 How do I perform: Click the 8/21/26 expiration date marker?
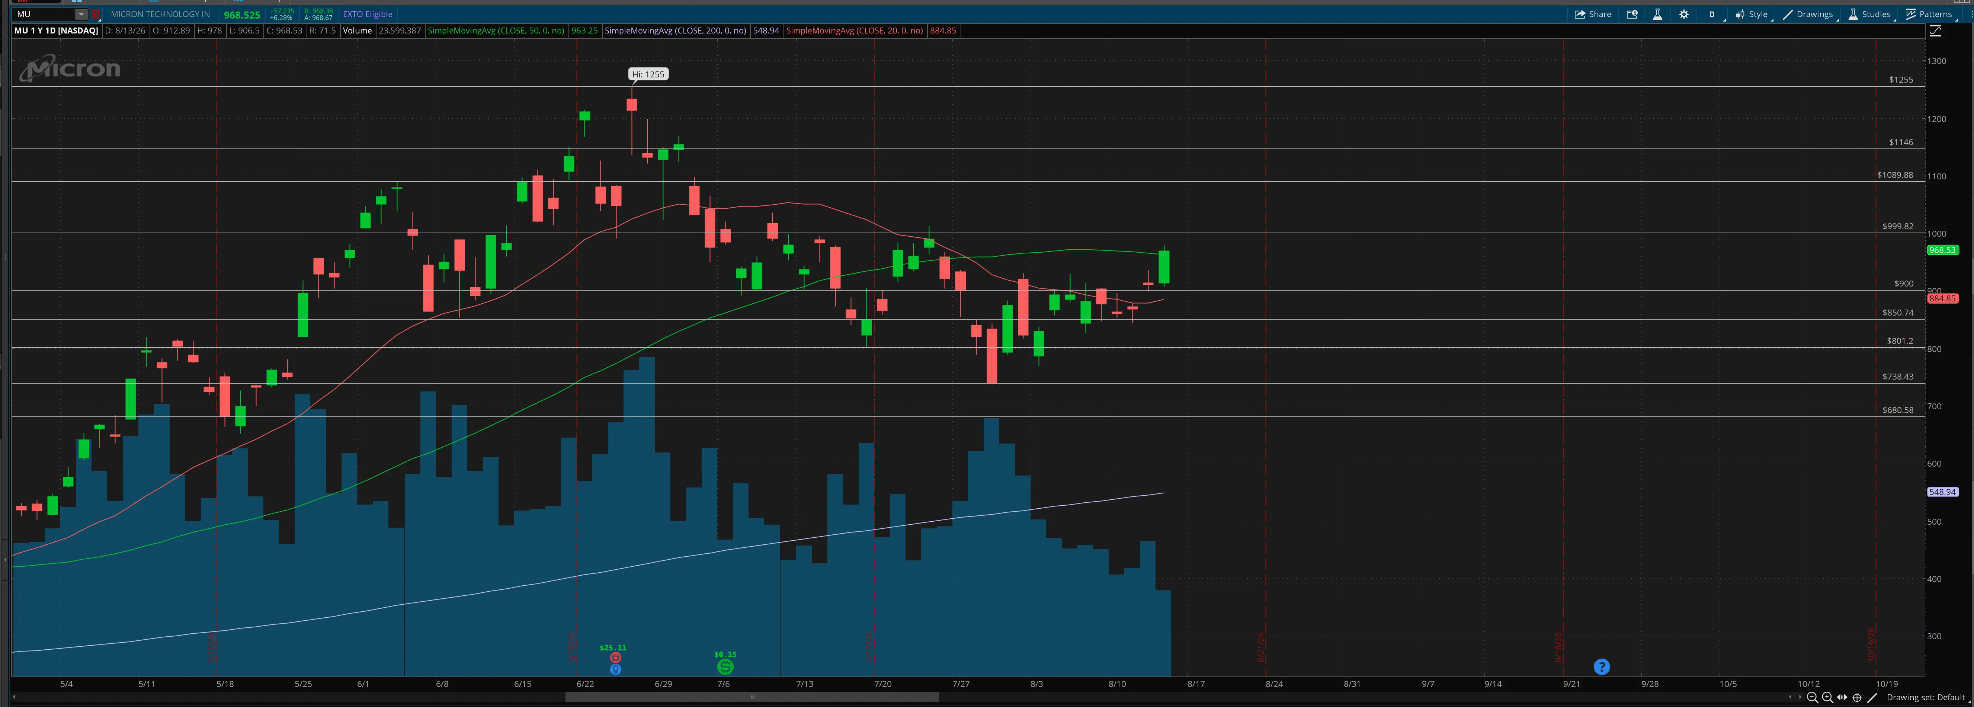1260,647
